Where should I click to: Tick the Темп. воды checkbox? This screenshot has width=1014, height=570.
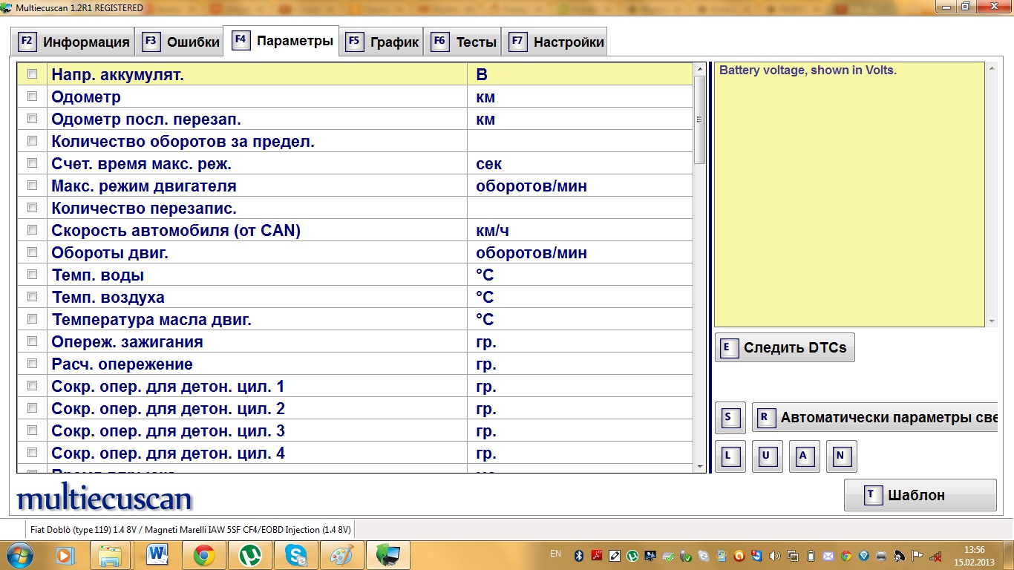click(32, 275)
